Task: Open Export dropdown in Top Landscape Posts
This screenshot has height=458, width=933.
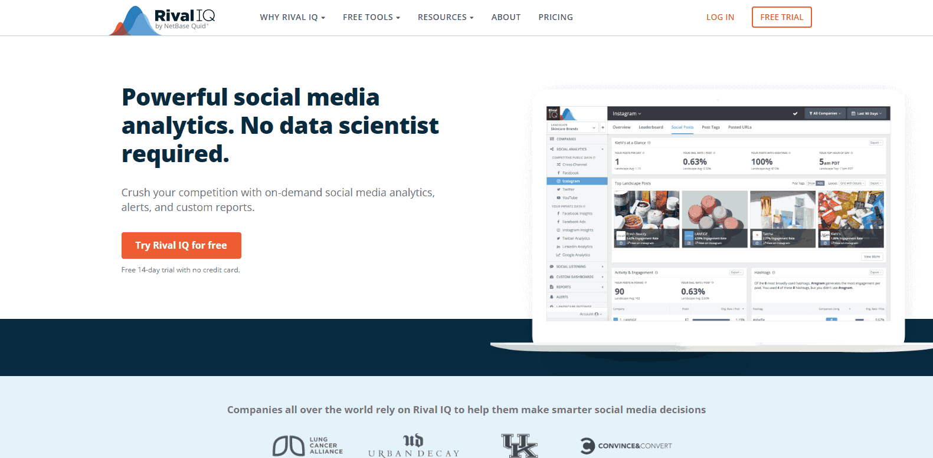Action: (x=876, y=183)
